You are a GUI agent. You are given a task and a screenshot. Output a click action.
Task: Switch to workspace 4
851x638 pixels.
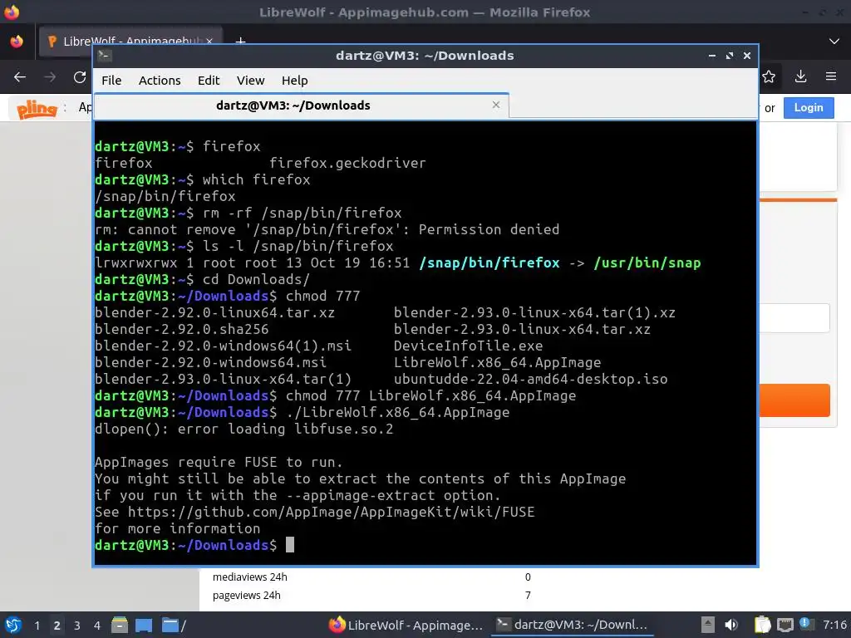[96, 626]
